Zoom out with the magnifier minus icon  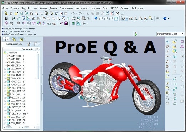click(53, 18)
